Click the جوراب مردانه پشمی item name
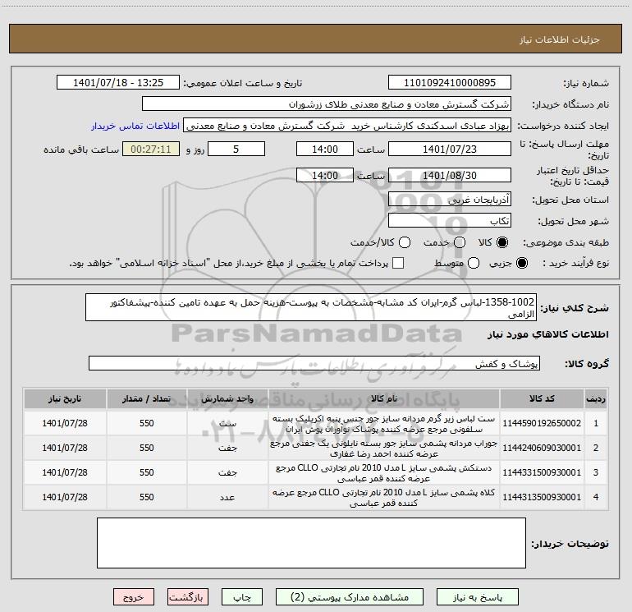Viewport: 632px width, 612px height. coord(384,449)
